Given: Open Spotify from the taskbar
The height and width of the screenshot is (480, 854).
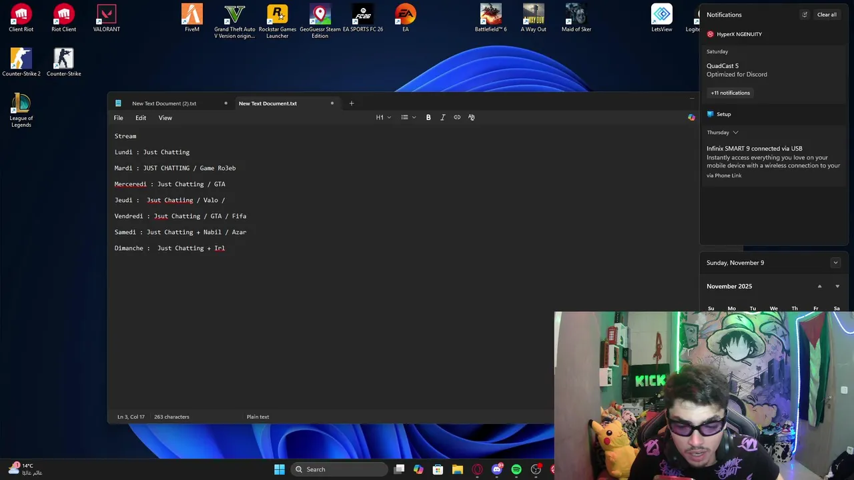Looking at the screenshot, I should click(516, 469).
